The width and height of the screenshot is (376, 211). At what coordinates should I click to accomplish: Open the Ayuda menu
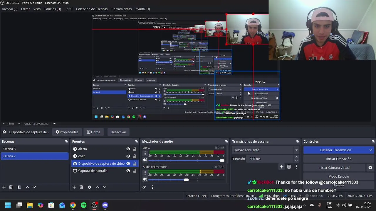142,9
